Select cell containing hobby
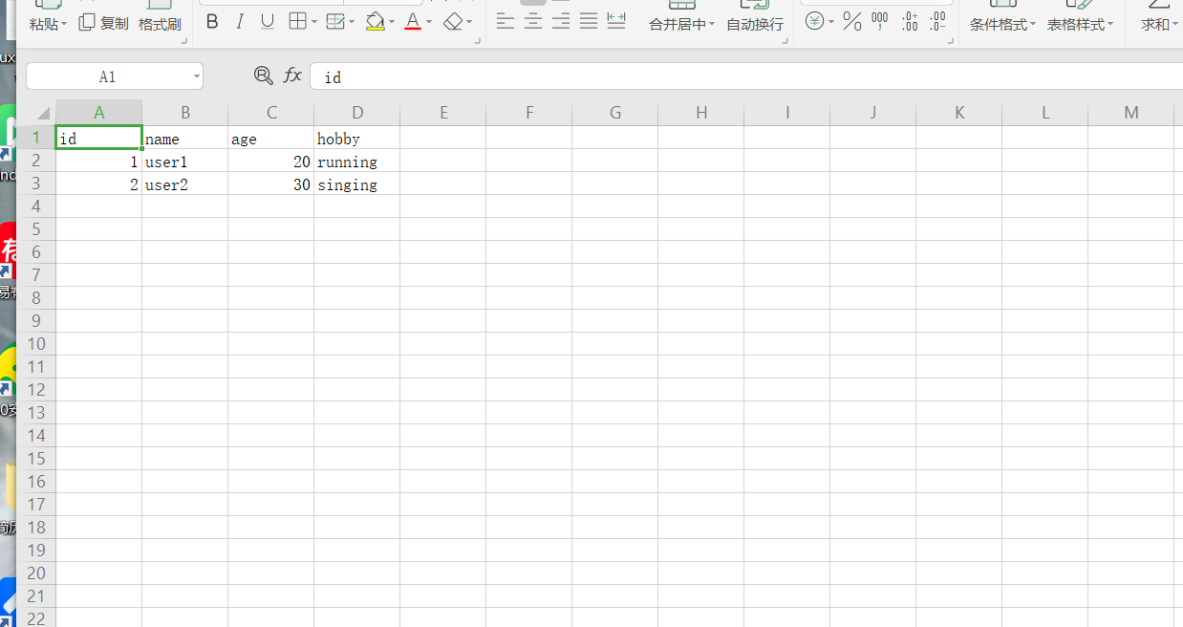 click(x=357, y=138)
